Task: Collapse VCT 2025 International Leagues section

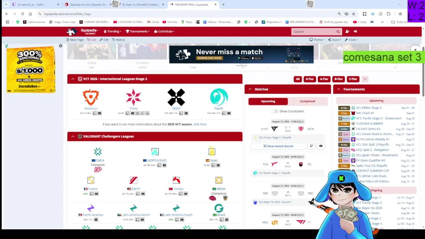Action: (x=73, y=79)
